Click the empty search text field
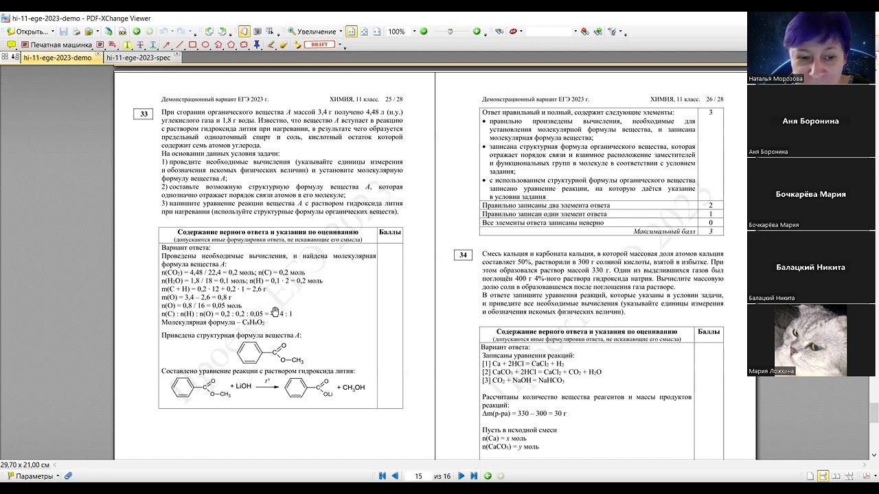This screenshot has height=494, width=879. click(549, 32)
